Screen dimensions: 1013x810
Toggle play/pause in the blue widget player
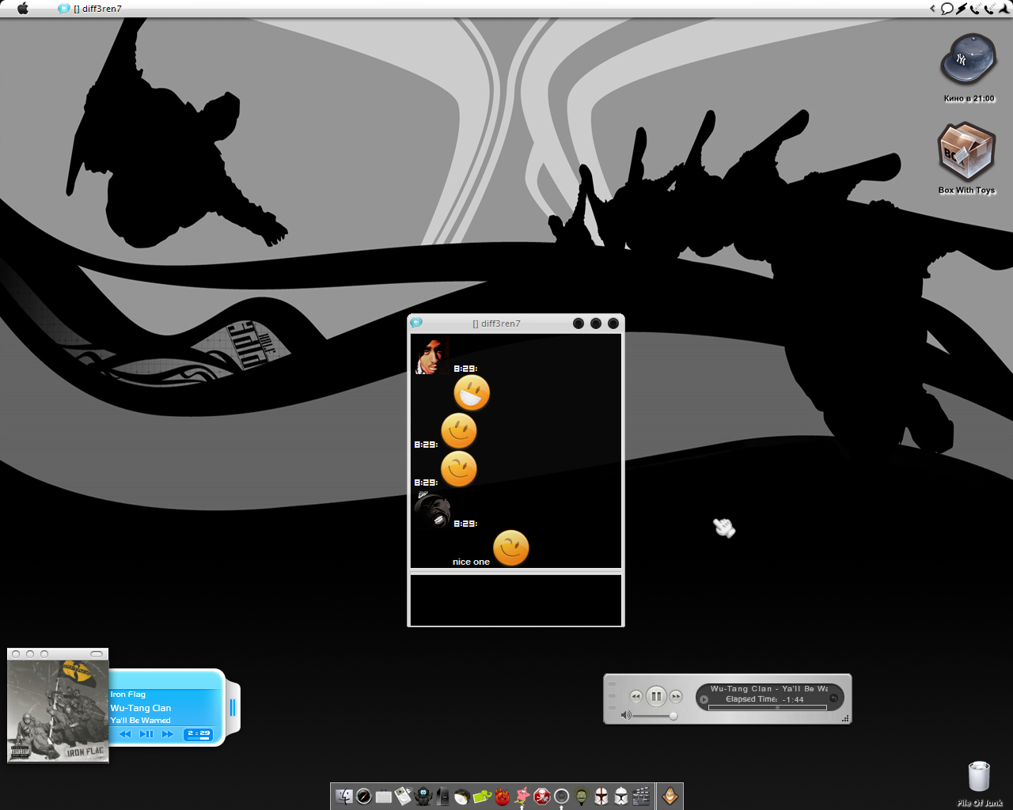146,734
